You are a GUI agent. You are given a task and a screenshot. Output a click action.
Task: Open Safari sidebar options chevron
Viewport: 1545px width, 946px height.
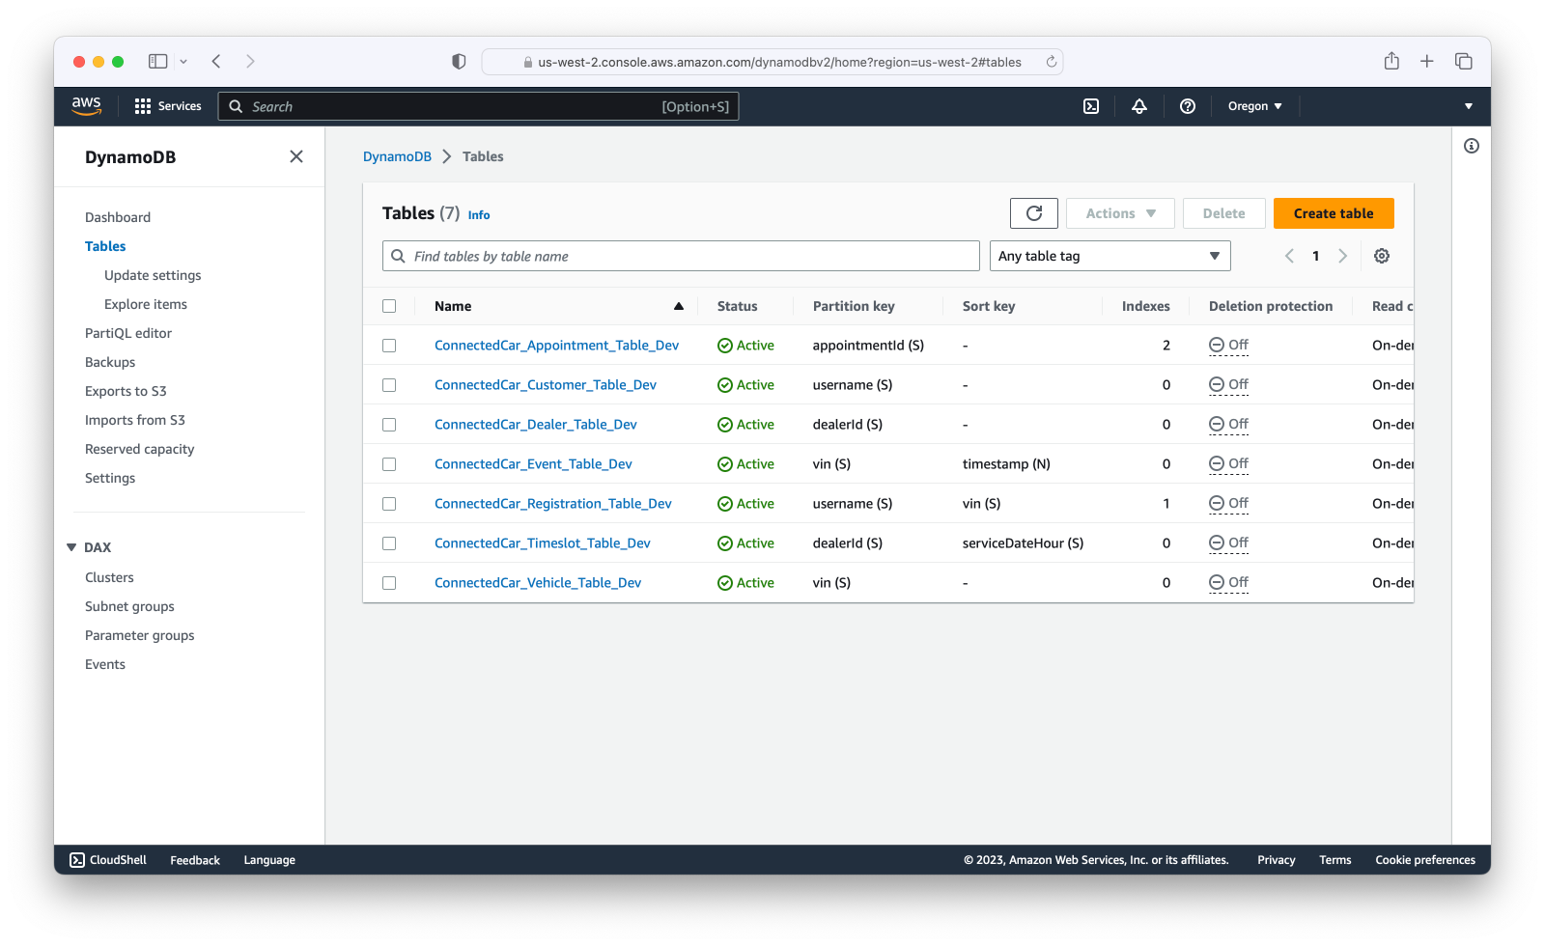183,61
